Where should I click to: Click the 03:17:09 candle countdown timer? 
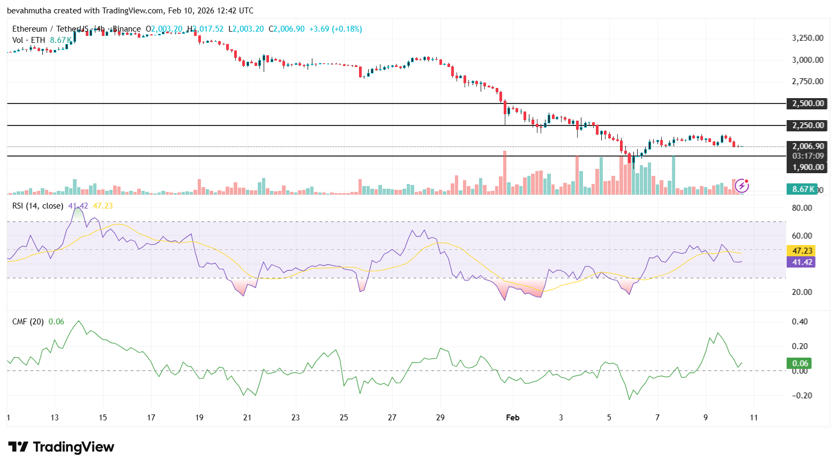point(808,155)
